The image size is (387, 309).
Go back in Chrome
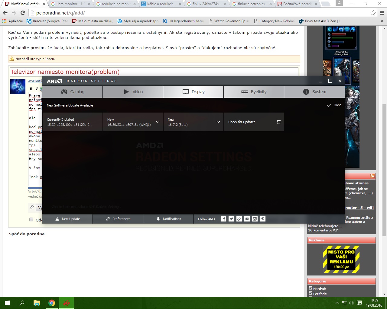point(5,13)
